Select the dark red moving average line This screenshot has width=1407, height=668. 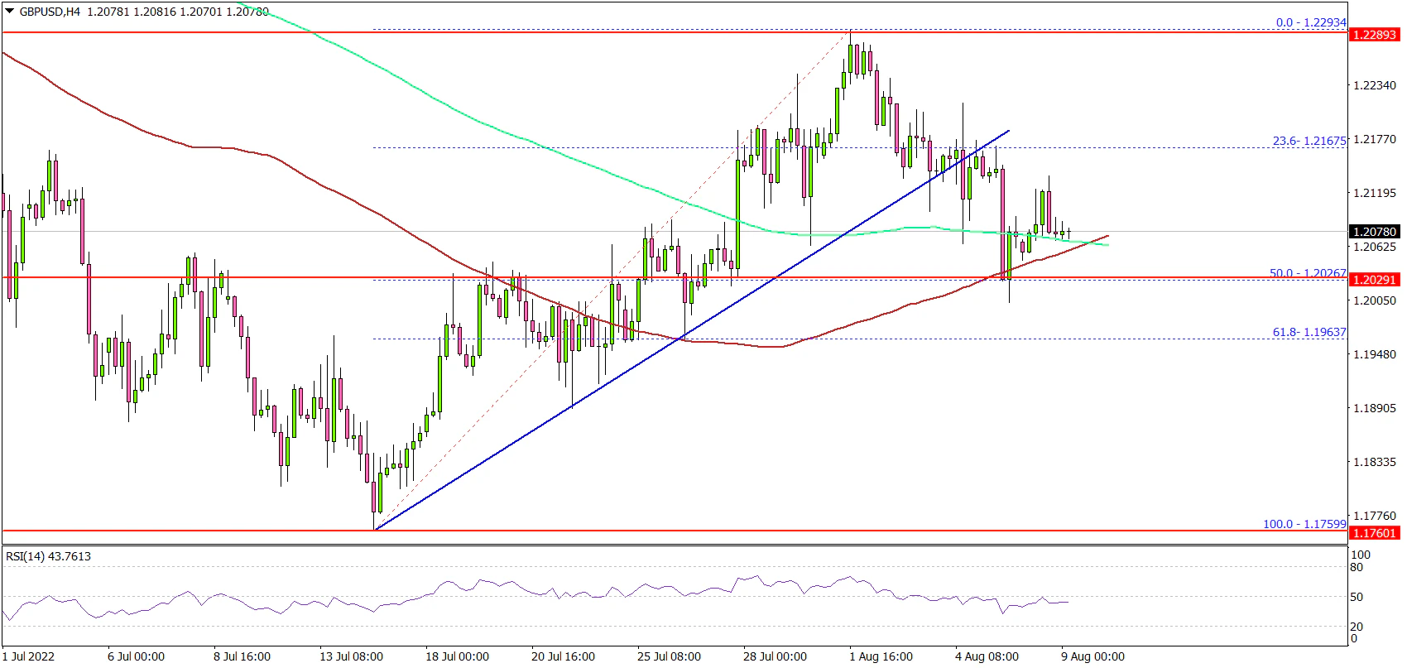tap(331, 192)
